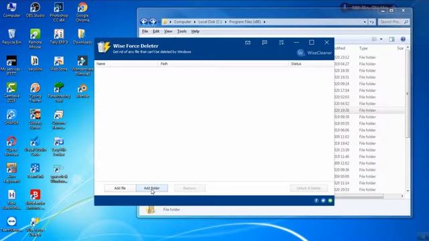Click the Explorer search box
Image resolution: width=429 pixels, height=241 pixels.
click(x=393, y=22)
